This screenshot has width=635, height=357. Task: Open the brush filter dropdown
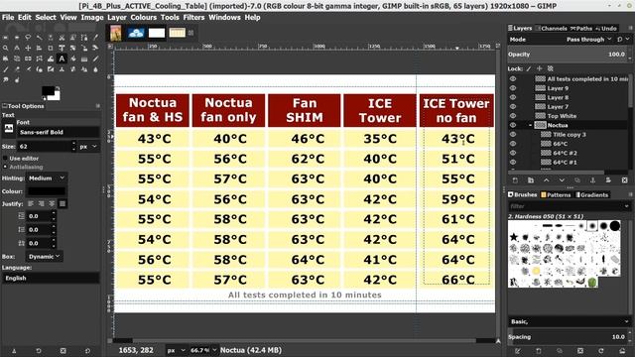(x=627, y=206)
